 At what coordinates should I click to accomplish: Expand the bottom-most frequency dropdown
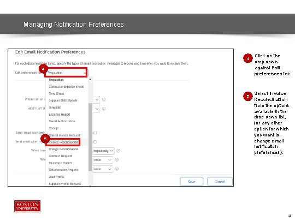[x=102, y=169]
